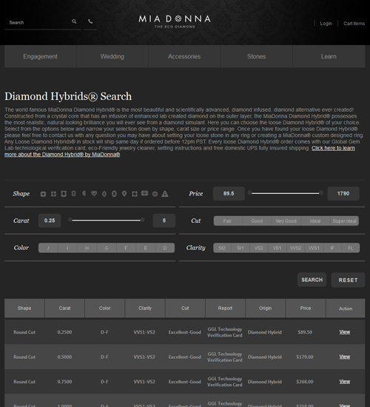Toggle color H filter
This screenshot has width=370, height=407.
[87, 248]
